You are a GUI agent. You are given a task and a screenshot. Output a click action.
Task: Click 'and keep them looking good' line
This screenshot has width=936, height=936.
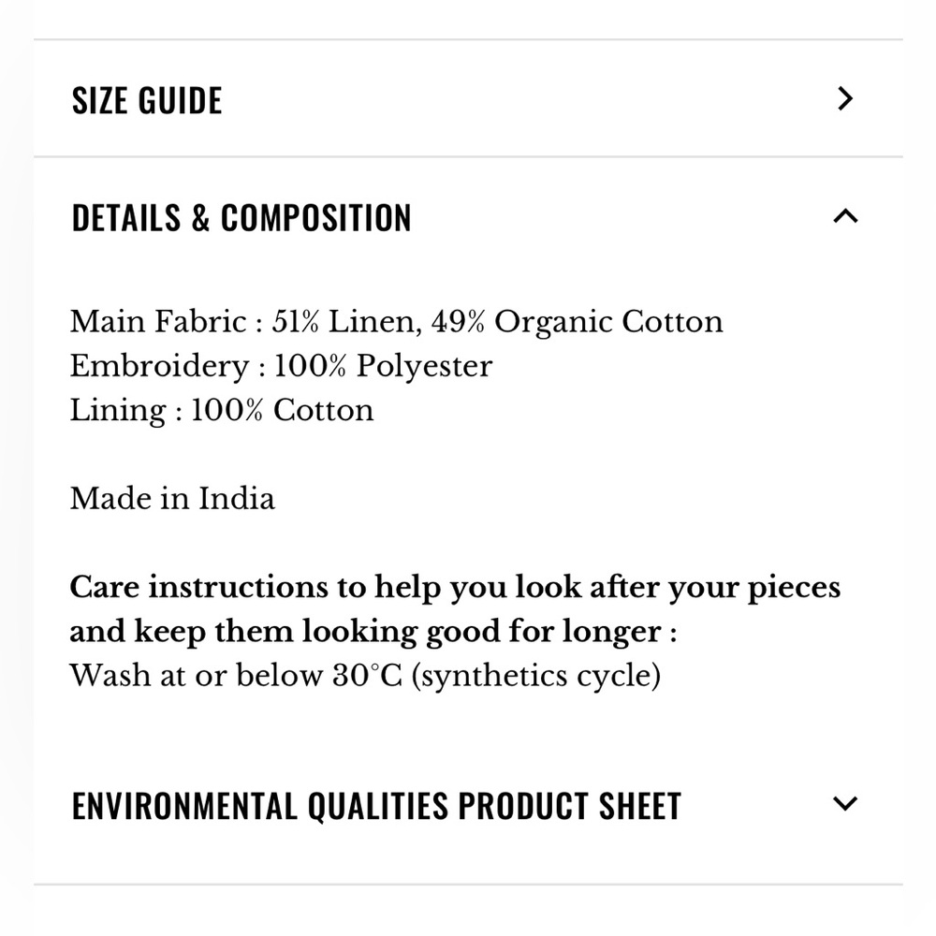373,632
